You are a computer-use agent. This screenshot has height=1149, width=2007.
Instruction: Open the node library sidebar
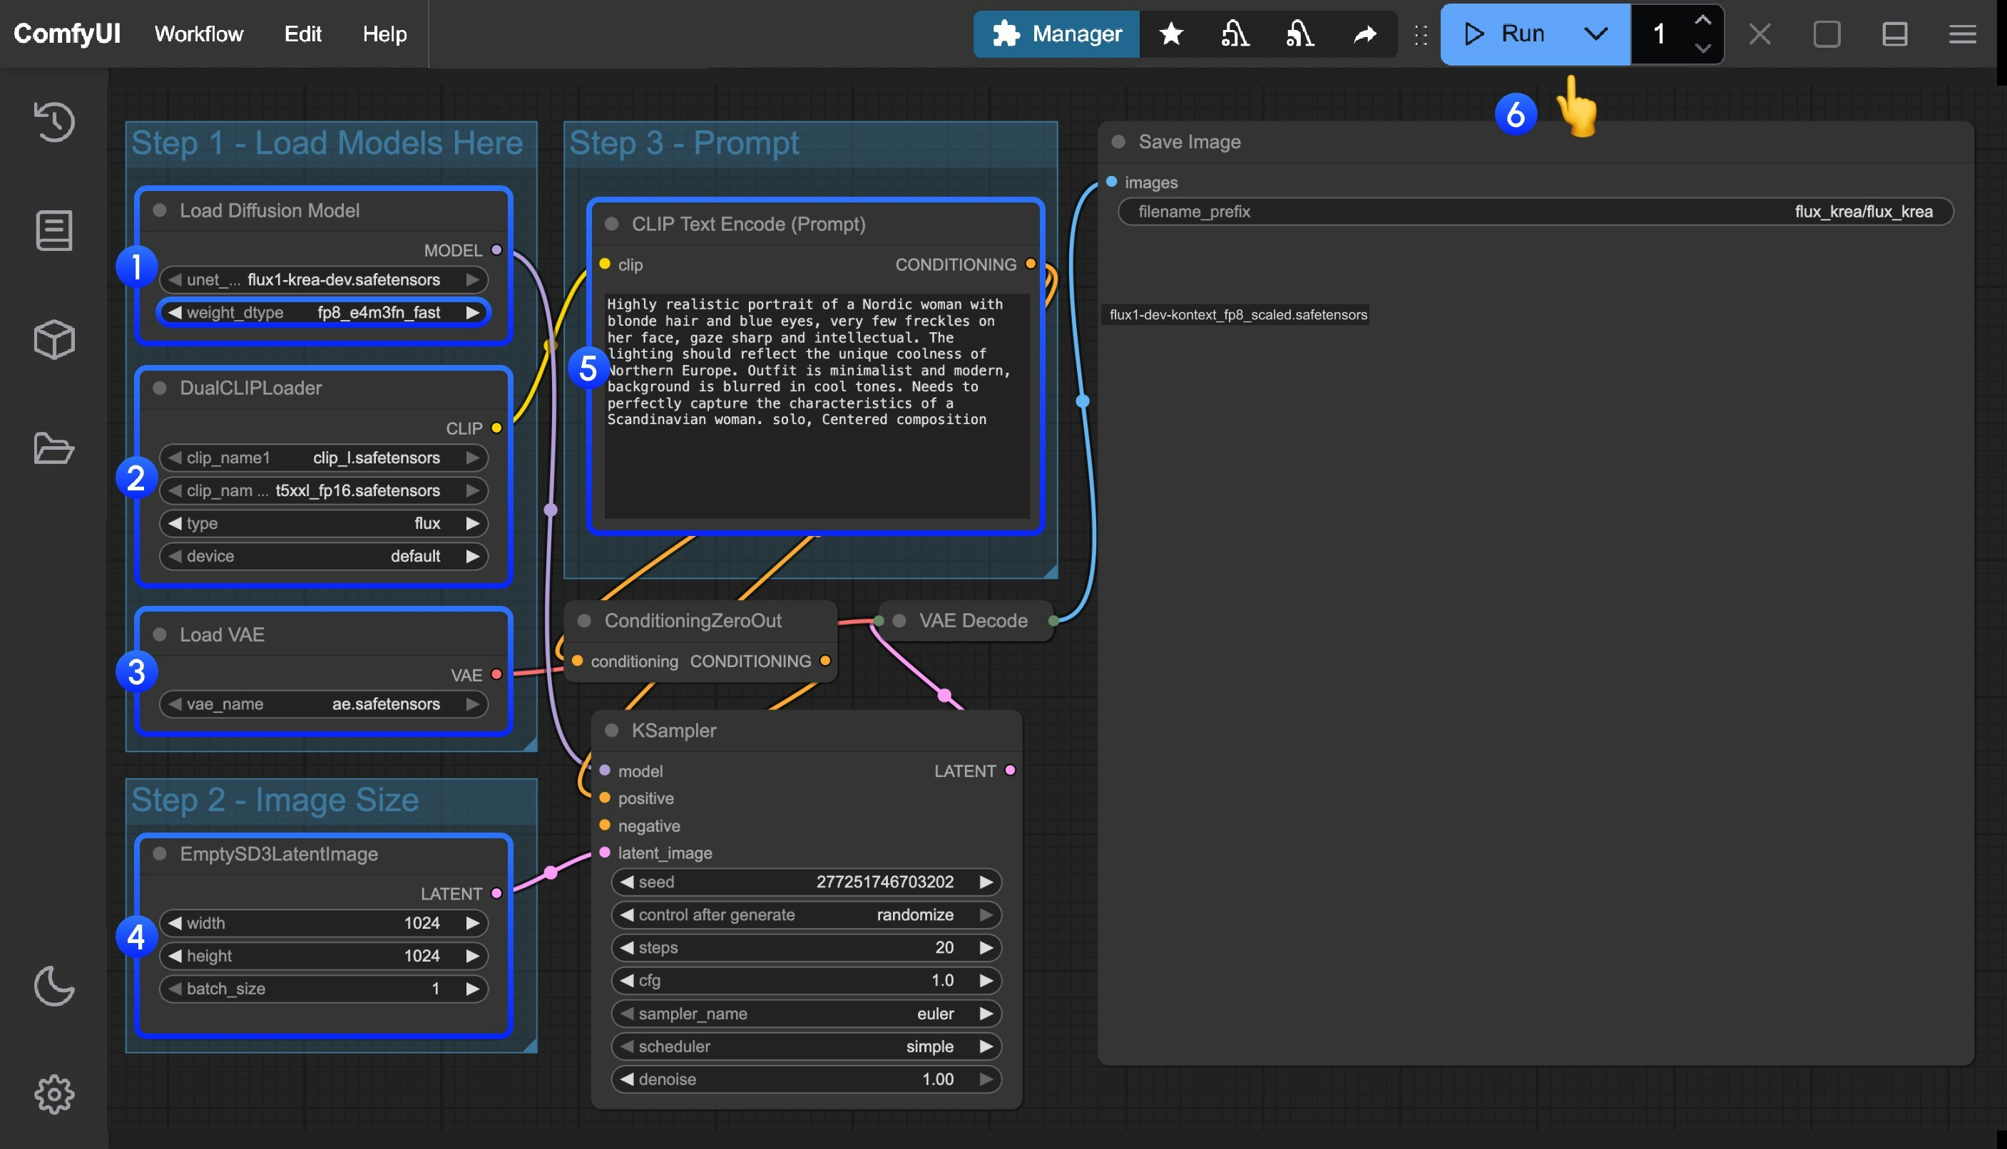pos(53,230)
